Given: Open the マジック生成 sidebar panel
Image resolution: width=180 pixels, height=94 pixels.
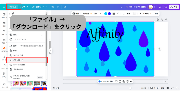Looking at the screenshot, I should coord(4,85).
